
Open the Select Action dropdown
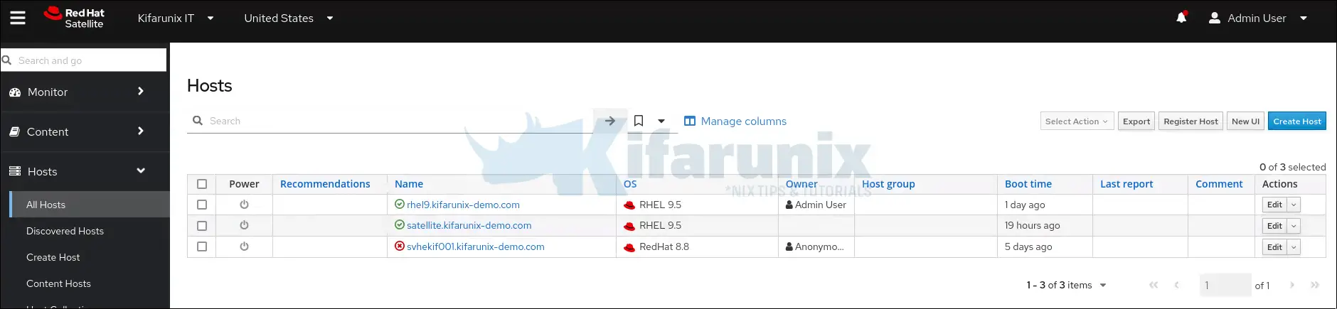coord(1077,121)
